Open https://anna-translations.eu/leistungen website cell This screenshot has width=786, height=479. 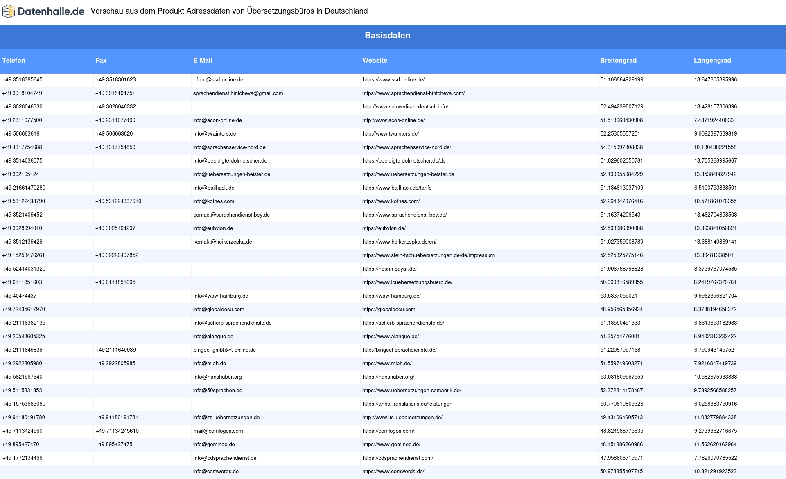coord(407,404)
